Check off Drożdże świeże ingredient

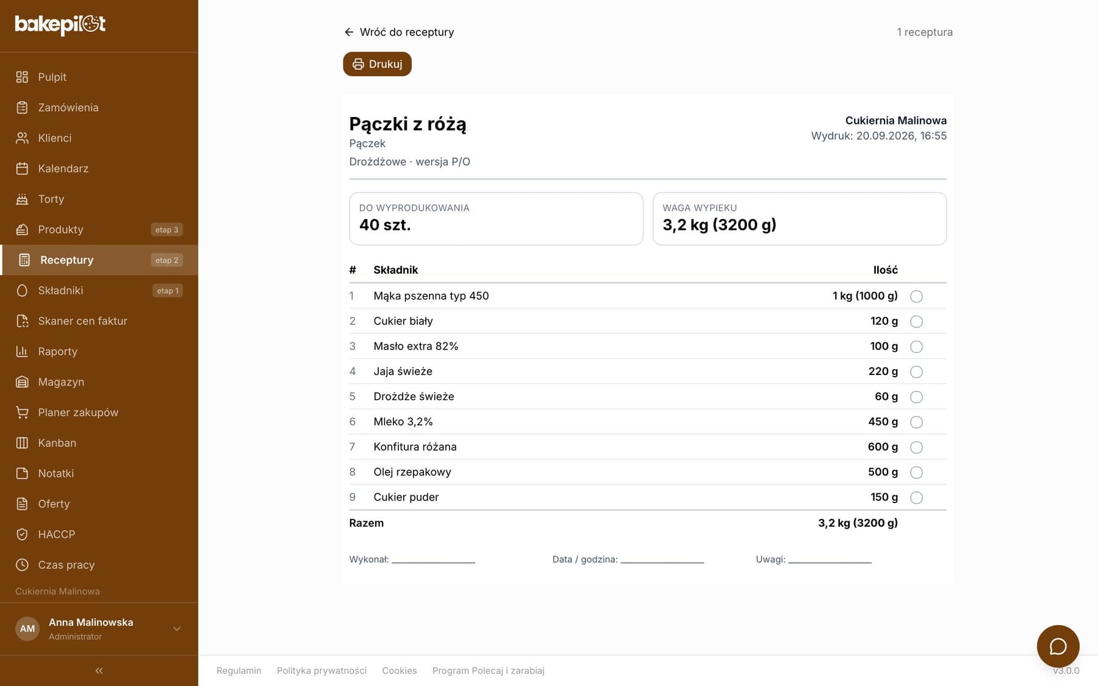(916, 397)
